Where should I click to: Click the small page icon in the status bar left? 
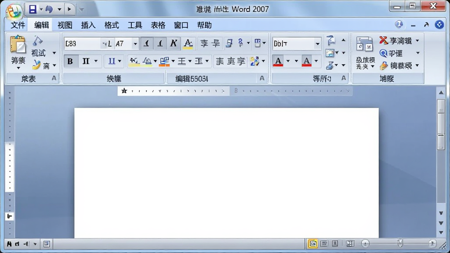(47, 244)
